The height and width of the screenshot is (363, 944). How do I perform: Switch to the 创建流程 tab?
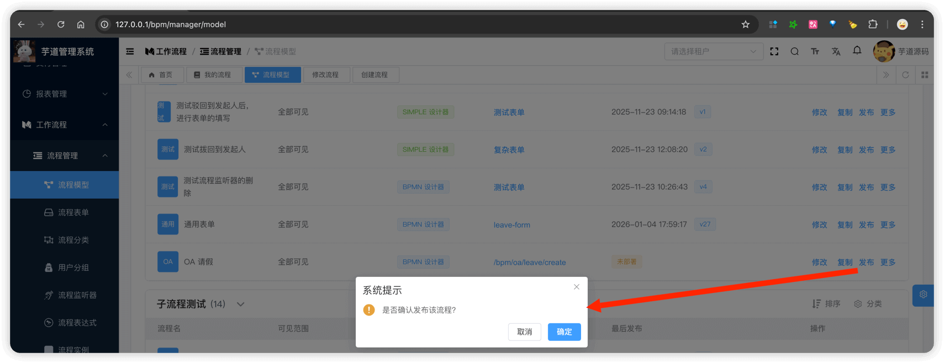coord(375,75)
